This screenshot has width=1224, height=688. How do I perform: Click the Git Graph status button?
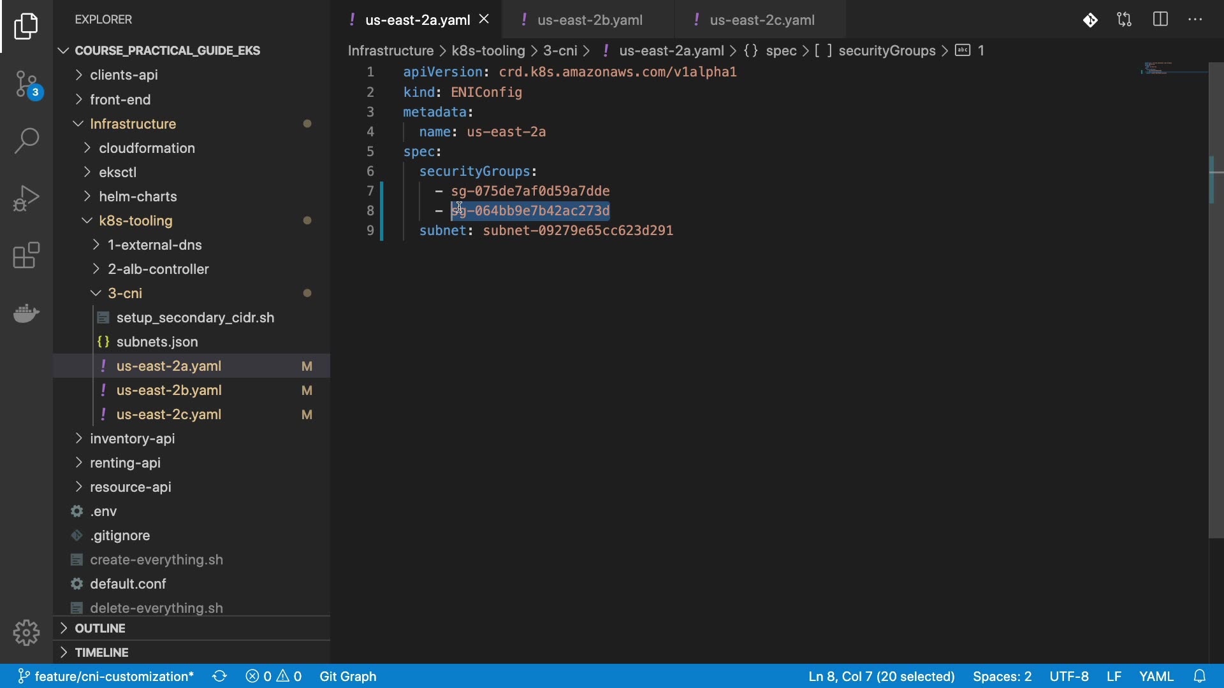pyautogui.click(x=347, y=676)
